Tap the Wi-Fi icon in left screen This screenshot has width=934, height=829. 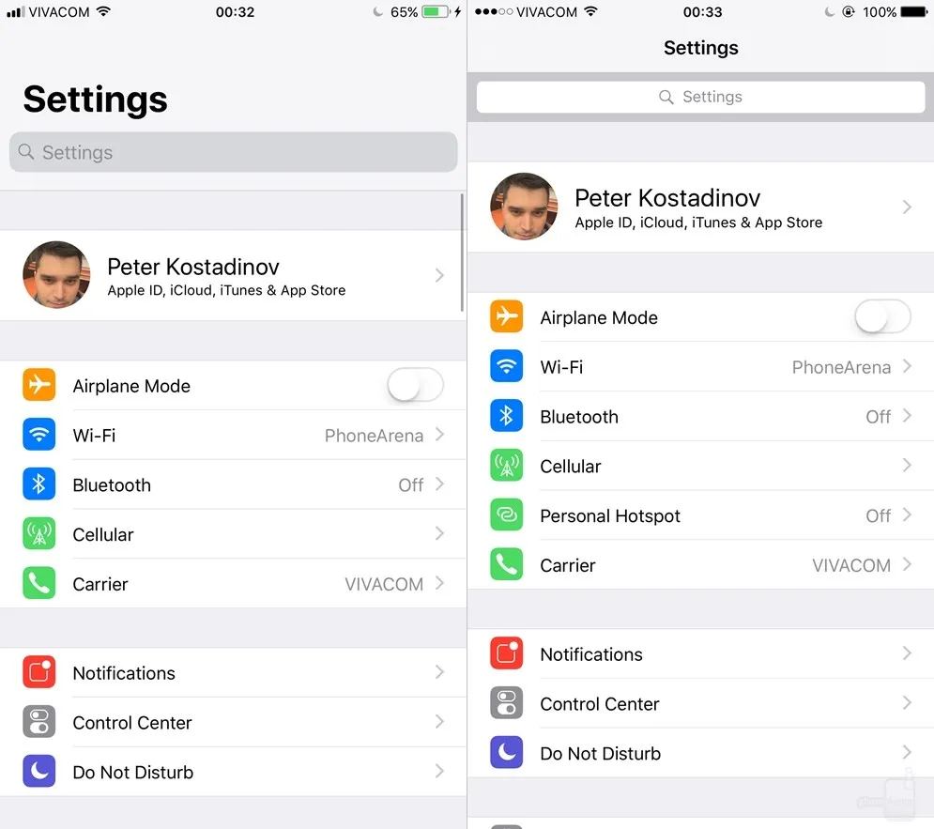pos(38,434)
